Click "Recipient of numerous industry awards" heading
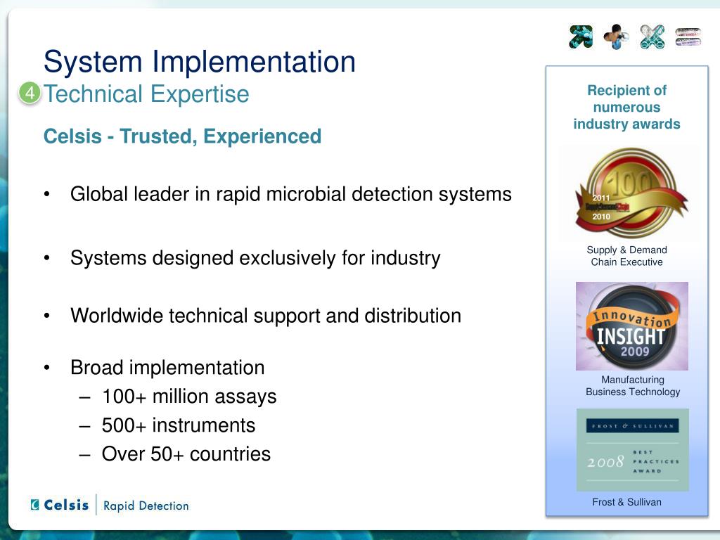720x540 pixels. tap(626, 107)
